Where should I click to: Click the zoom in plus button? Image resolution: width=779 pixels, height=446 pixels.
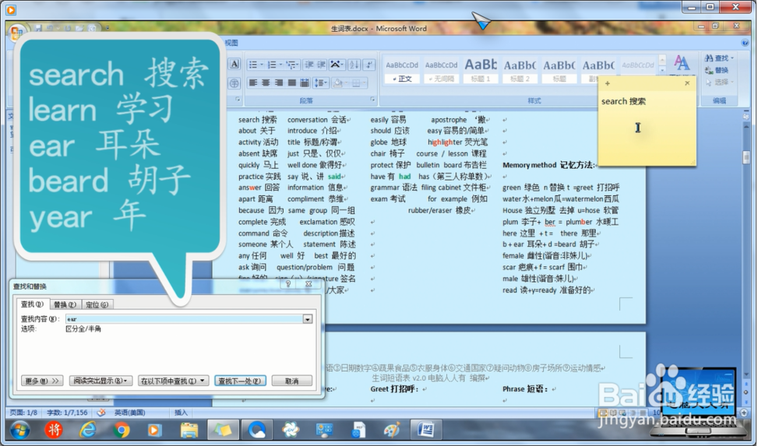pos(744,413)
